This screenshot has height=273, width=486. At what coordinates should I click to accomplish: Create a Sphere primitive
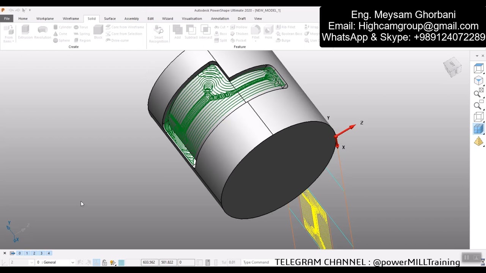(62, 40)
